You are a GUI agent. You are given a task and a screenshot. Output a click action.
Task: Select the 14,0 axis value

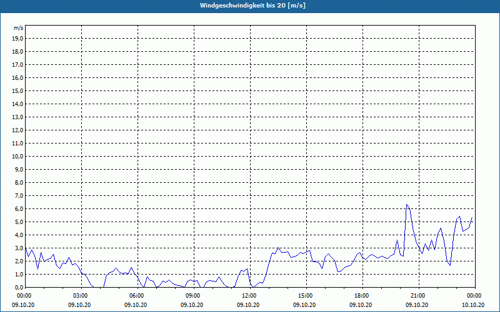17,104
